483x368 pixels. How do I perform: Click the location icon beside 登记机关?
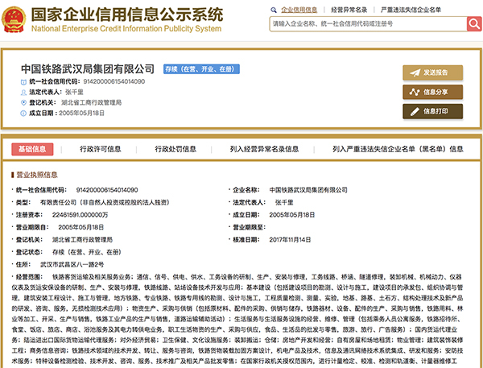(x=23, y=103)
